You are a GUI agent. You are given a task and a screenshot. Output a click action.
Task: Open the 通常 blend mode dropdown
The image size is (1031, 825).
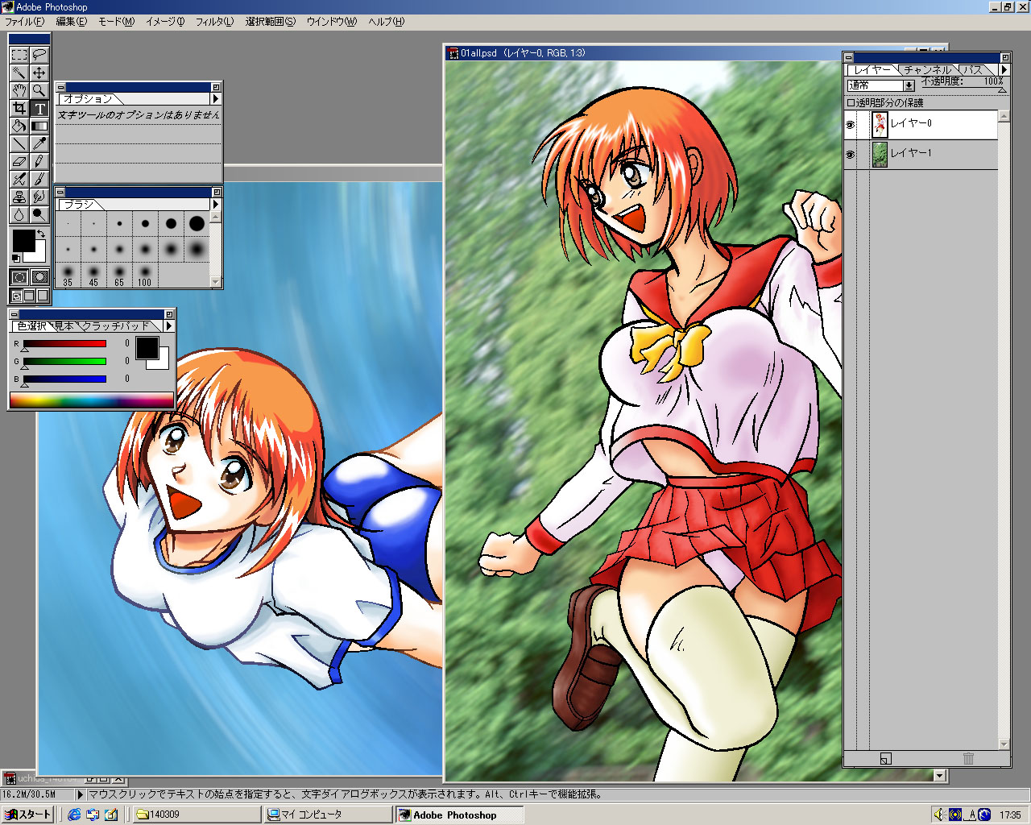881,85
